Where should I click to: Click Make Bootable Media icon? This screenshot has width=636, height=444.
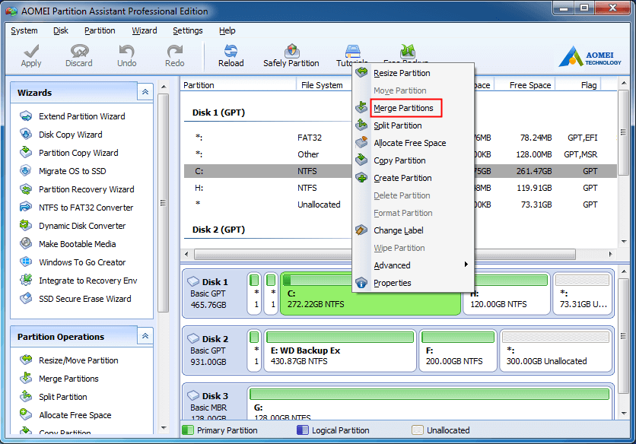click(26, 244)
